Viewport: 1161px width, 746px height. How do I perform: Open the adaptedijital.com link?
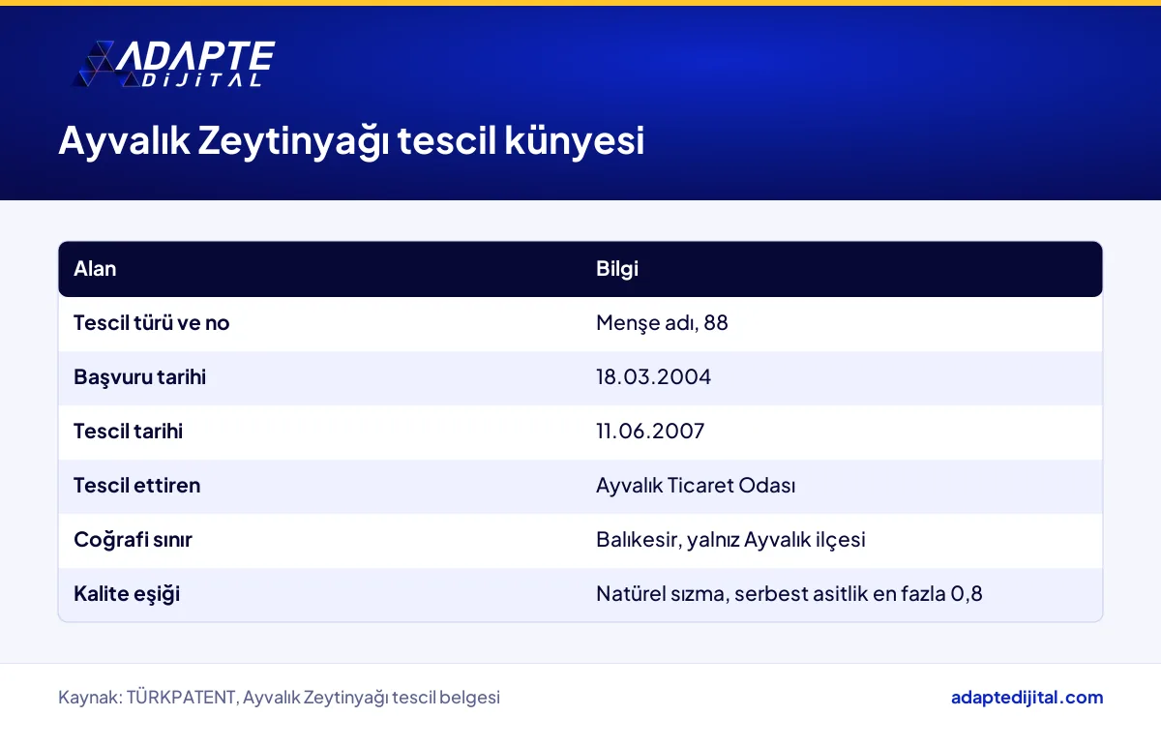1027,697
